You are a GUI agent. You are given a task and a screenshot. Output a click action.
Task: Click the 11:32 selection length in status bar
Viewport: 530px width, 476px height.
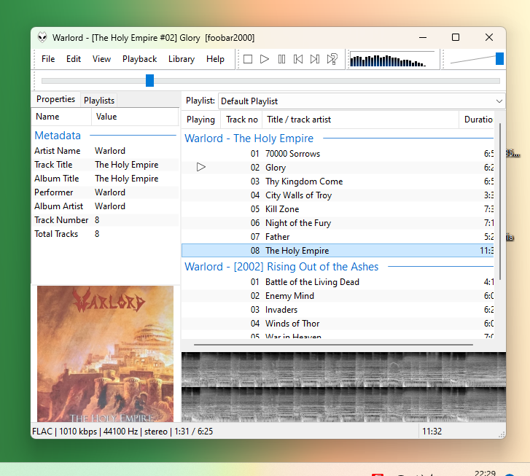pyautogui.click(x=432, y=432)
